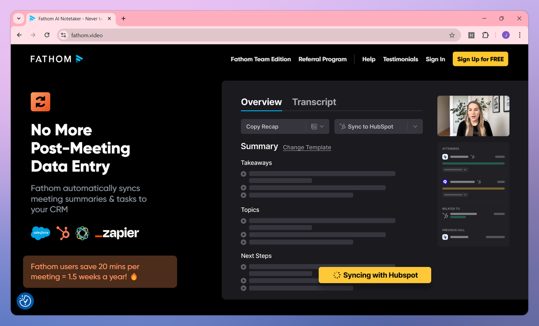Click the Help nav link

pyautogui.click(x=369, y=59)
